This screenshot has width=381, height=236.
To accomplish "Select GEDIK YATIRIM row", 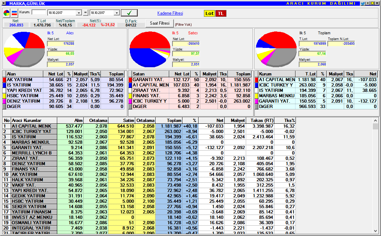I will pyautogui.click(x=149, y=196).
